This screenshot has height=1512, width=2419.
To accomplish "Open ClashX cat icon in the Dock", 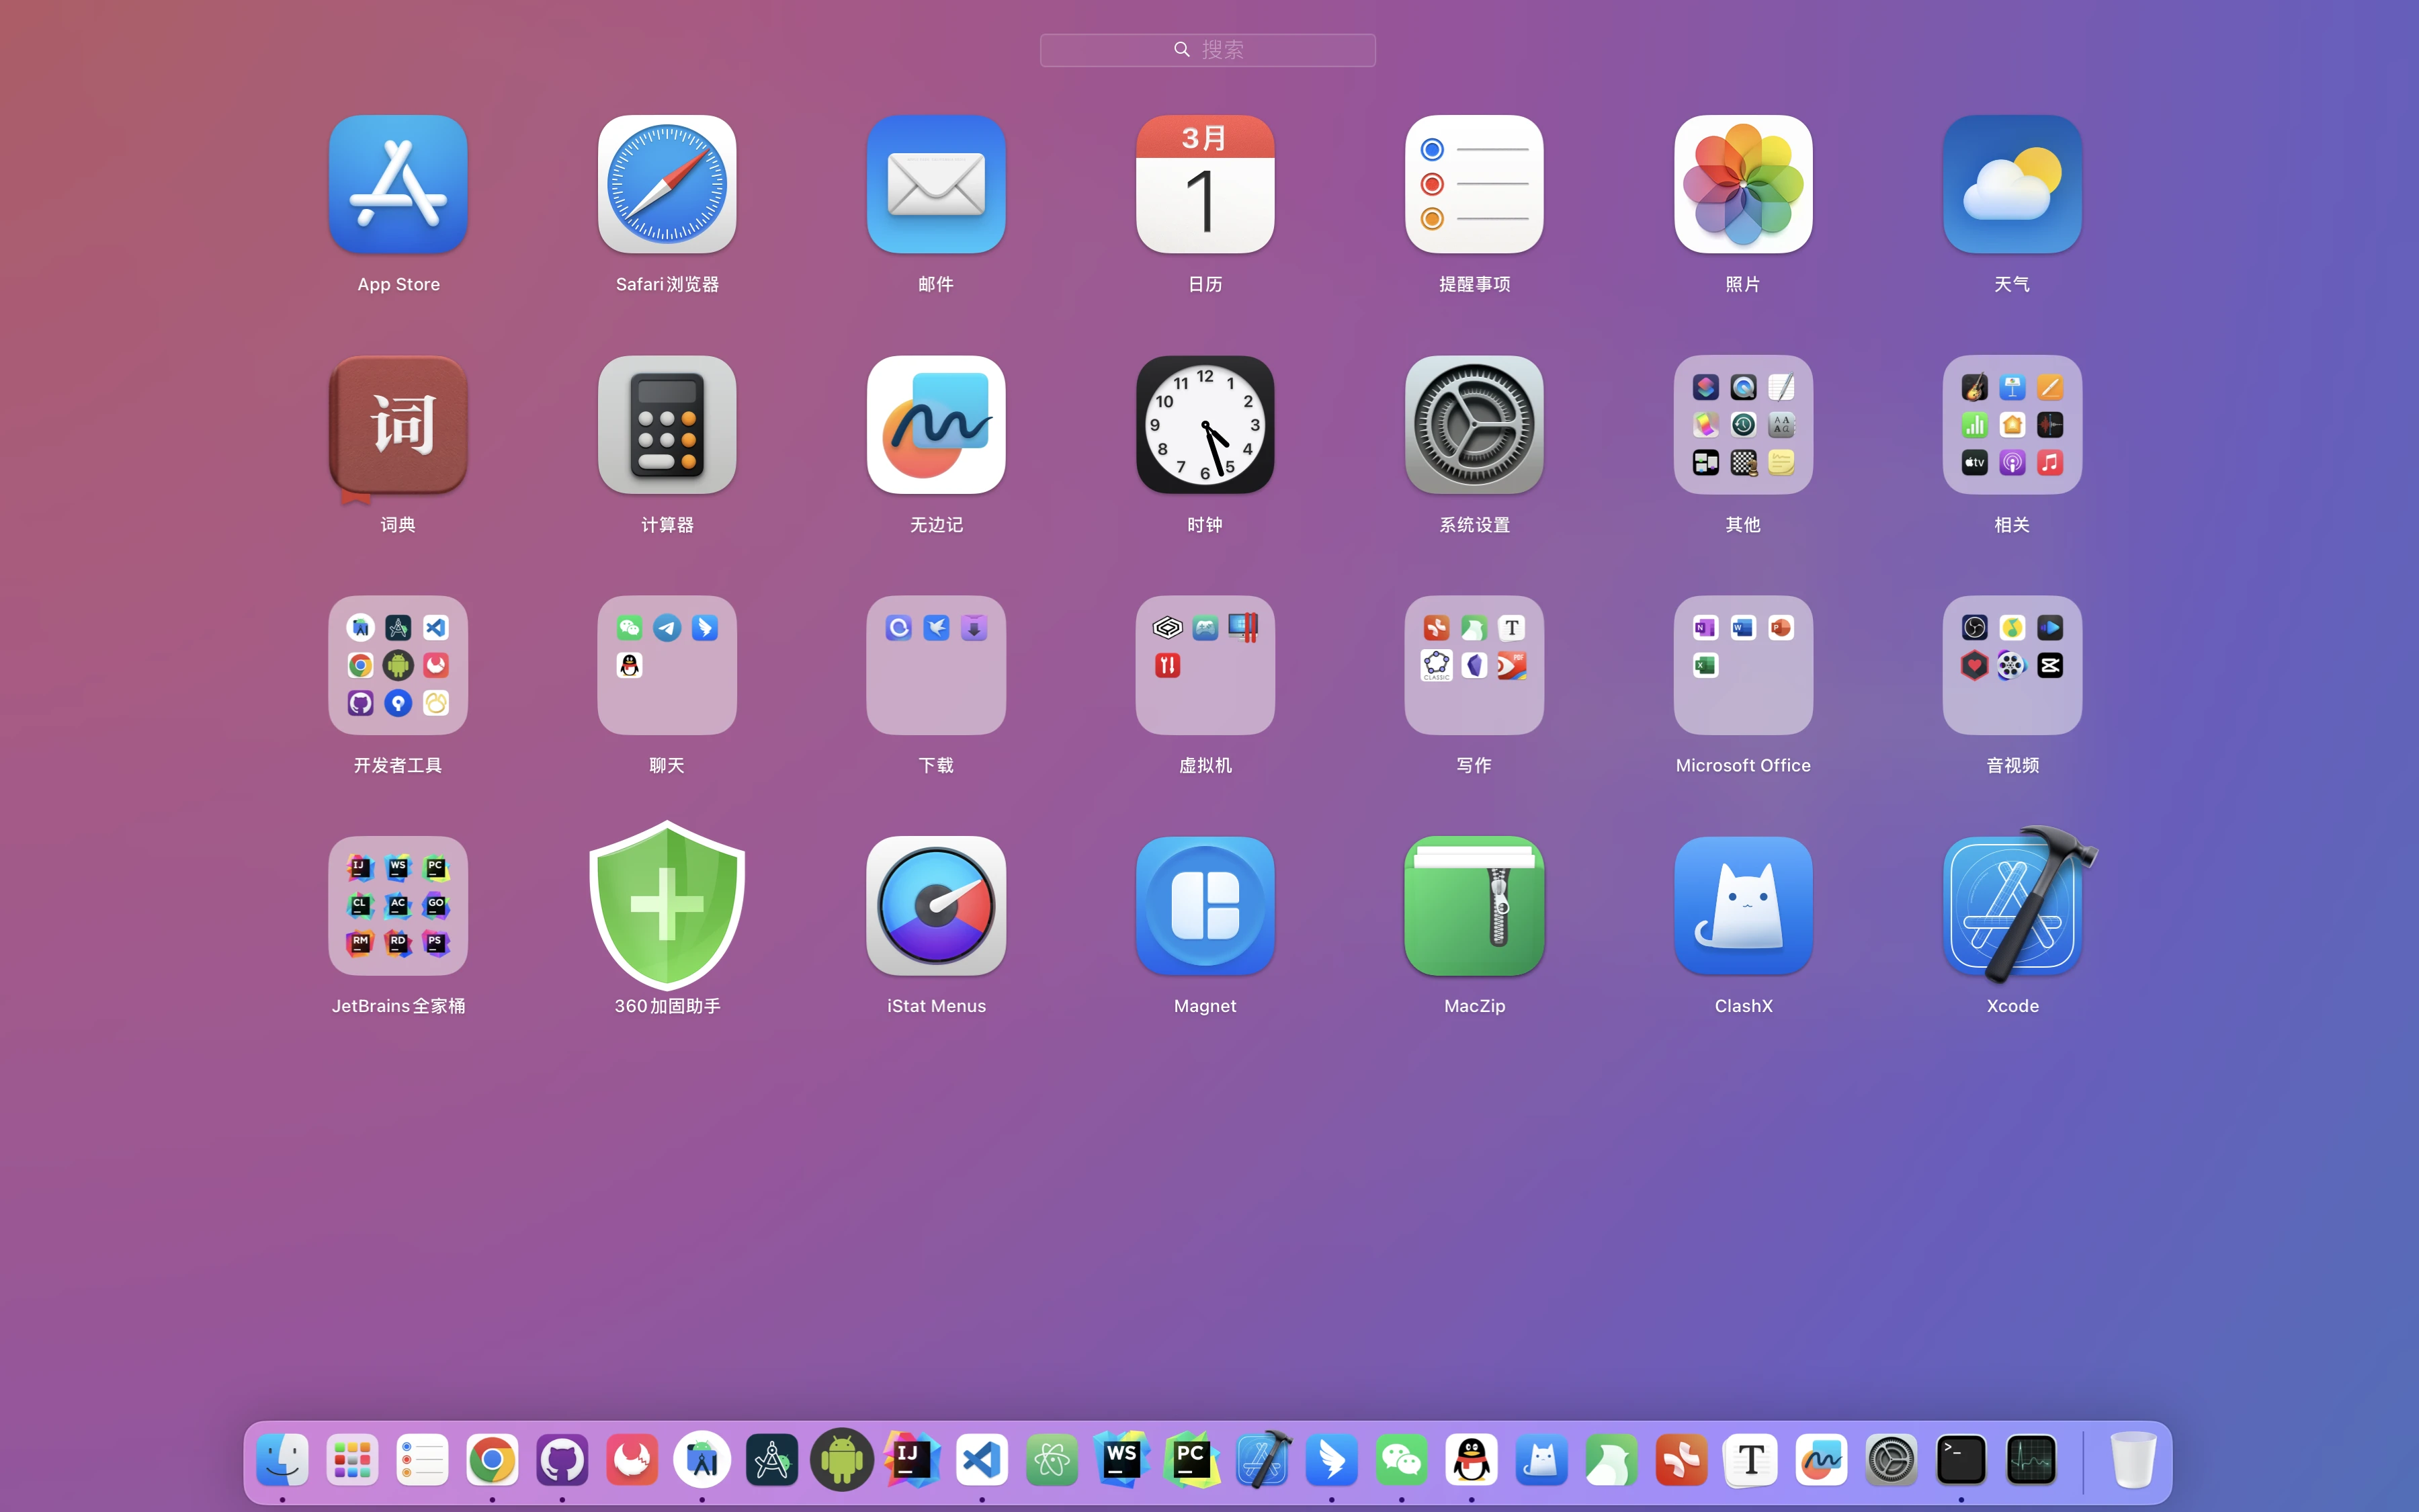I will pos(1541,1460).
